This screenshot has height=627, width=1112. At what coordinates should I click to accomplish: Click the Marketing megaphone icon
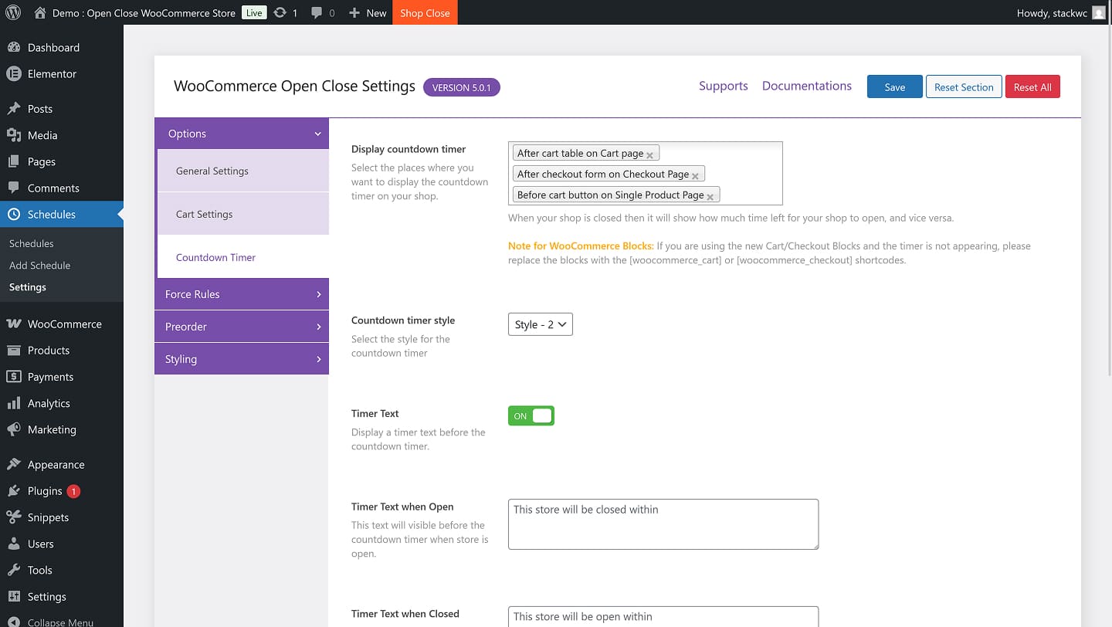pyautogui.click(x=14, y=429)
